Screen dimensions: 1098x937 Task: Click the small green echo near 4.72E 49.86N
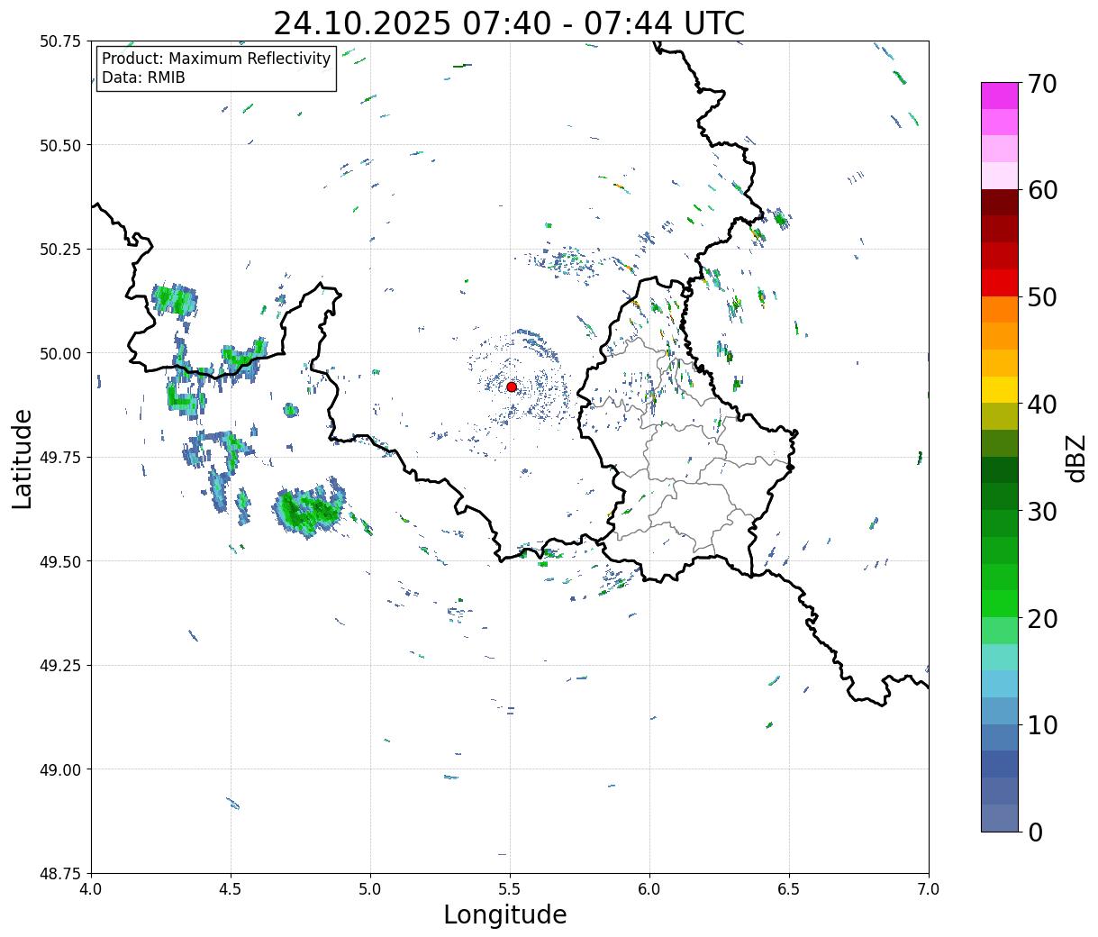click(291, 410)
